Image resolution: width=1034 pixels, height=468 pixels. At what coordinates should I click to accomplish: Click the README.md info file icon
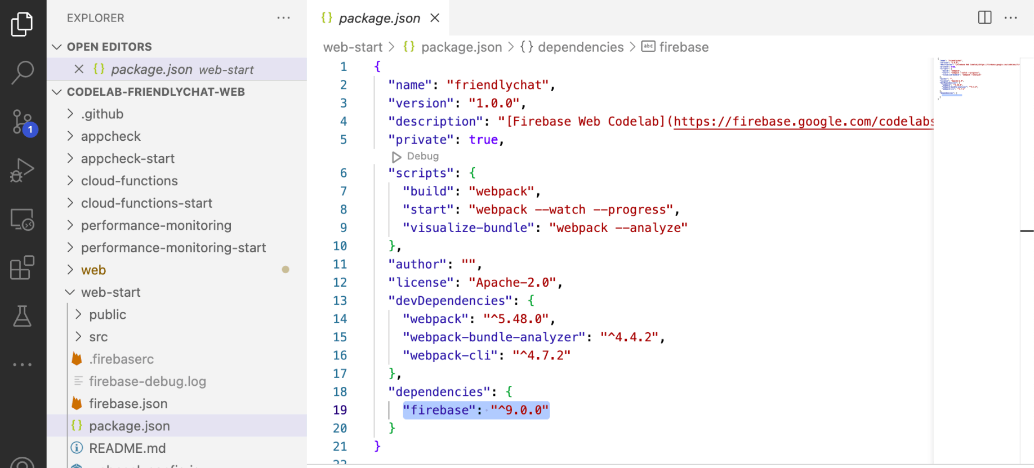77,448
